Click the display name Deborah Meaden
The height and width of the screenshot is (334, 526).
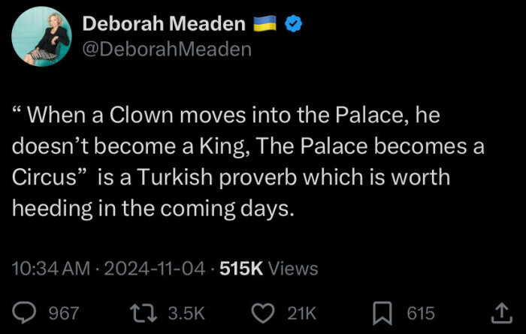(163, 25)
